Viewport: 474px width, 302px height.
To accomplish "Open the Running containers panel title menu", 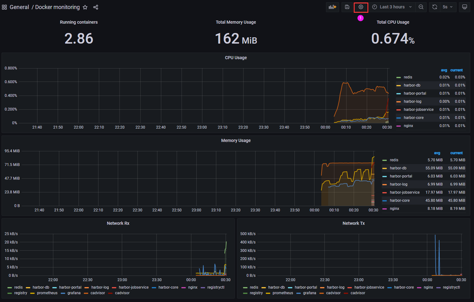I will tap(79, 22).
